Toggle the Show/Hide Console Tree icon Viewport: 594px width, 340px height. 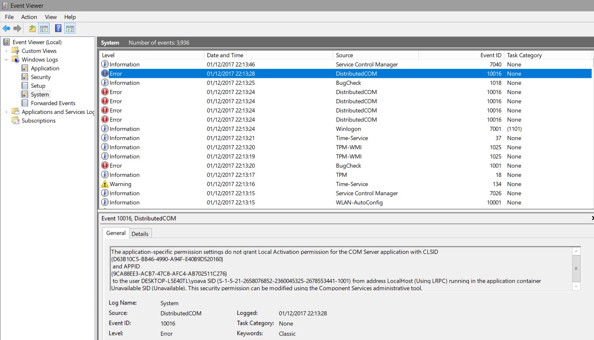[x=44, y=28]
